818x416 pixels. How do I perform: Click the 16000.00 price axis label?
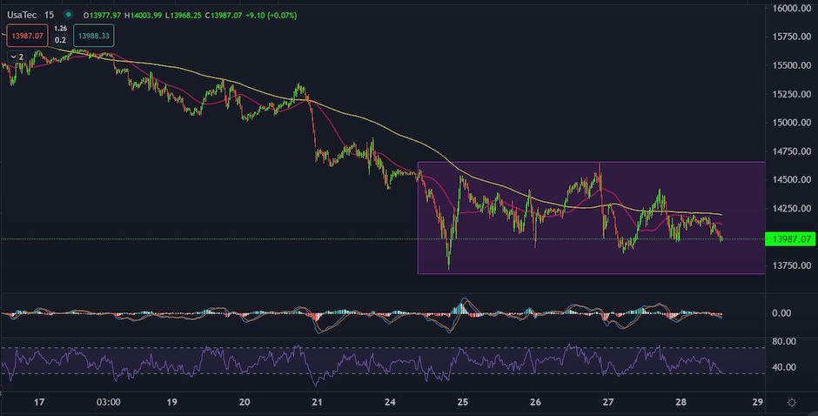(x=792, y=9)
